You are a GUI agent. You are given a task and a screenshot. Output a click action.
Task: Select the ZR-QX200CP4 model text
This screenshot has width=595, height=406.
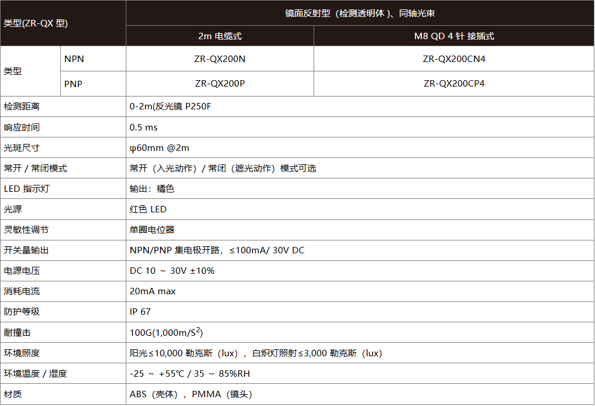click(x=454, y=84)
